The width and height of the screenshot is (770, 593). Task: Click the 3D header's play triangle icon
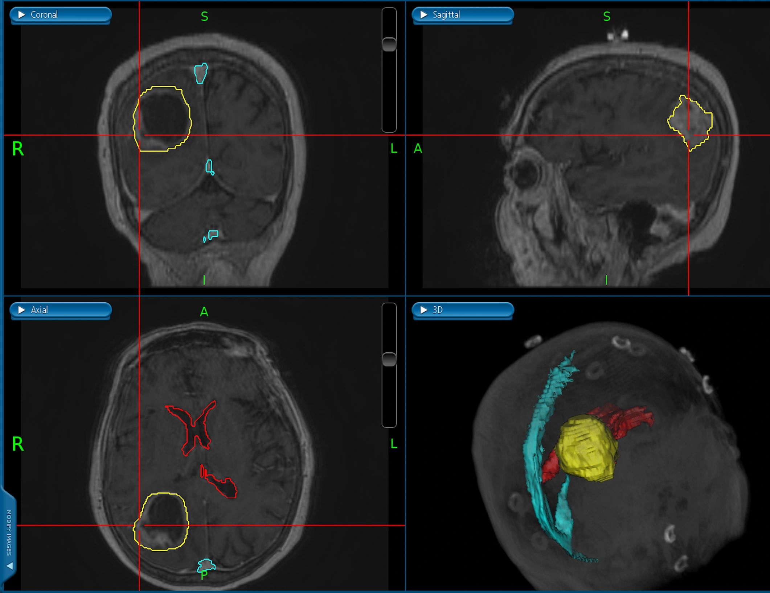423,310
